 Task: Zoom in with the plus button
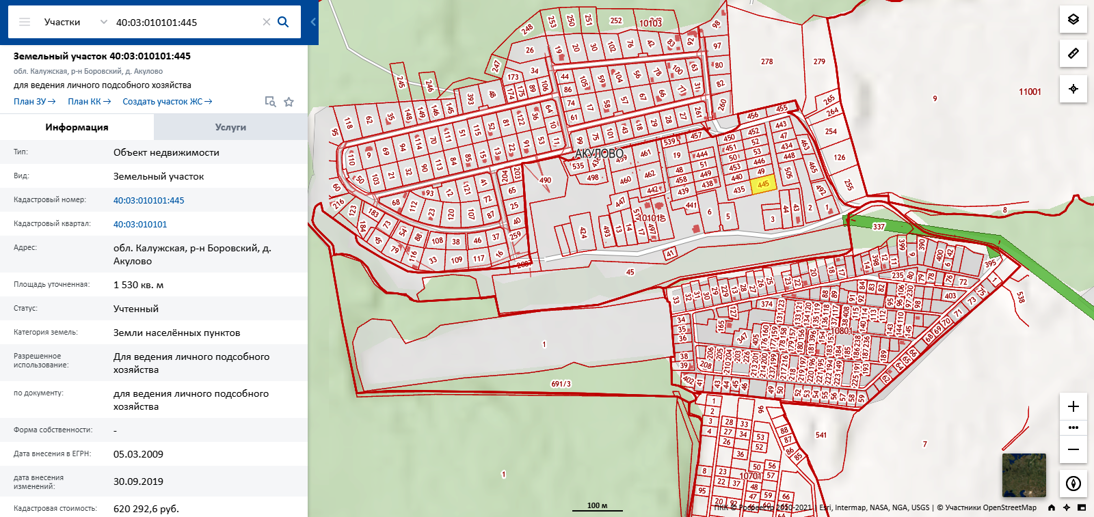pyautogui.click(x=1073, y=406)
